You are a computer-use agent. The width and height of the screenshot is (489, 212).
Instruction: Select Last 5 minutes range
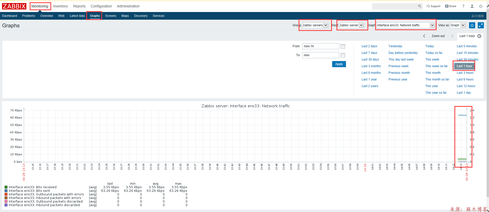(466, 46)
